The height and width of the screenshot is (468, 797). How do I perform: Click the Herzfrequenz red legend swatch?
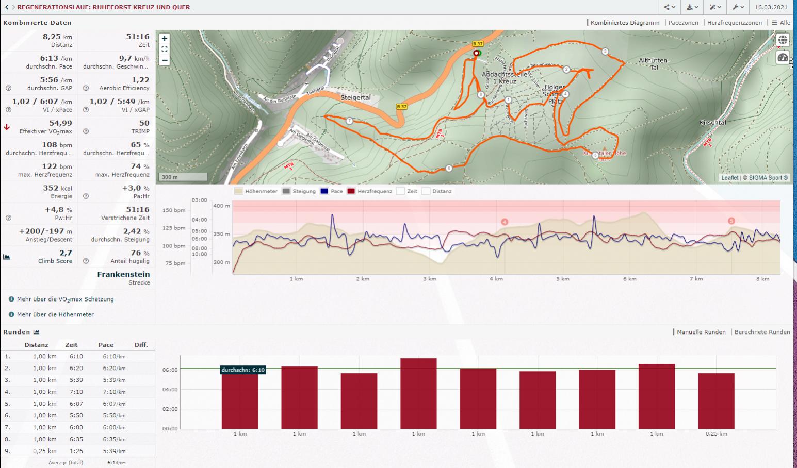351,191
